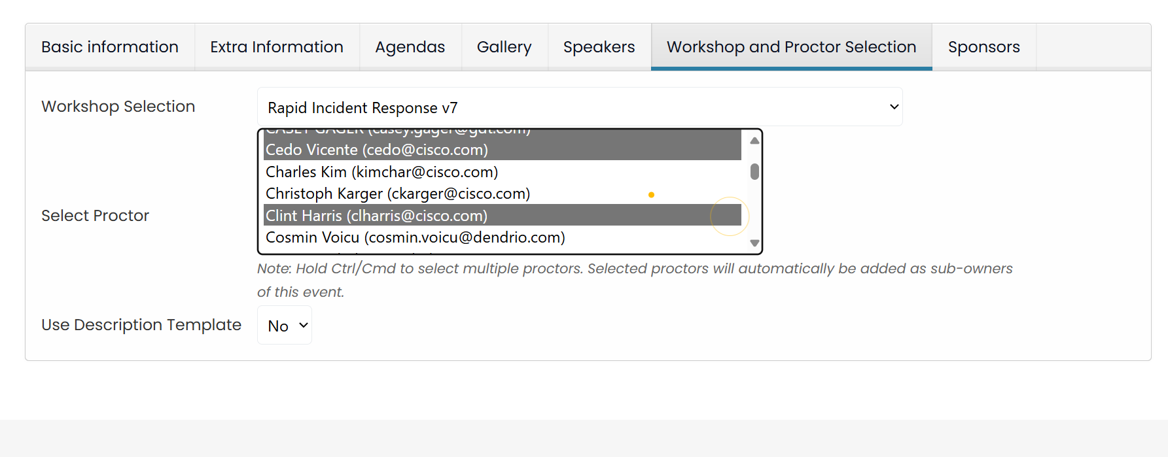Image resolution: width=1168 pixels, height=457 pixels.
Task: Open the Sponsors tab
Action: pyautogui.click(x=983, y=47)
